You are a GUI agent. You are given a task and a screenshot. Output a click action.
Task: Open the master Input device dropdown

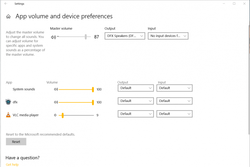(168, 36)
